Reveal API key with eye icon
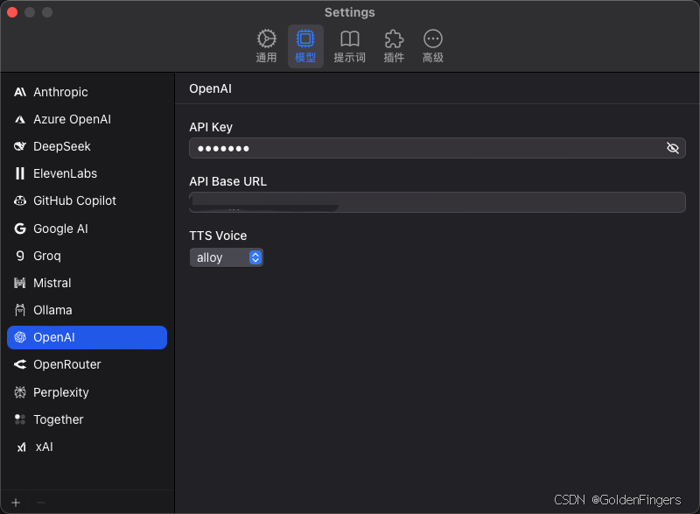The width and height of the screenshot is (700, 514). tap(672, 148)
